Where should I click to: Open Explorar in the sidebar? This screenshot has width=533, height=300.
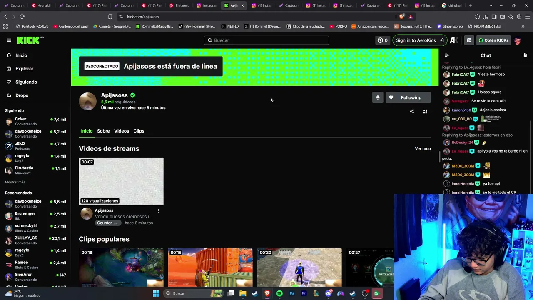24,69
